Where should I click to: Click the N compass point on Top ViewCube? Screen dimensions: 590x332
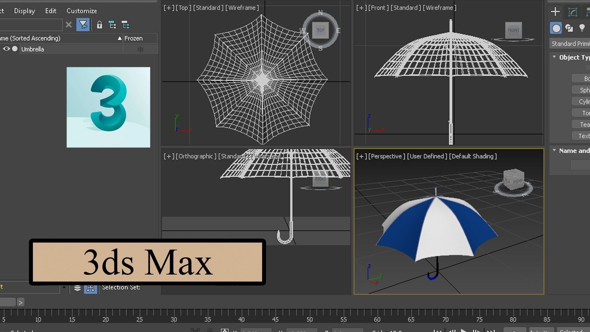(321, 13)
